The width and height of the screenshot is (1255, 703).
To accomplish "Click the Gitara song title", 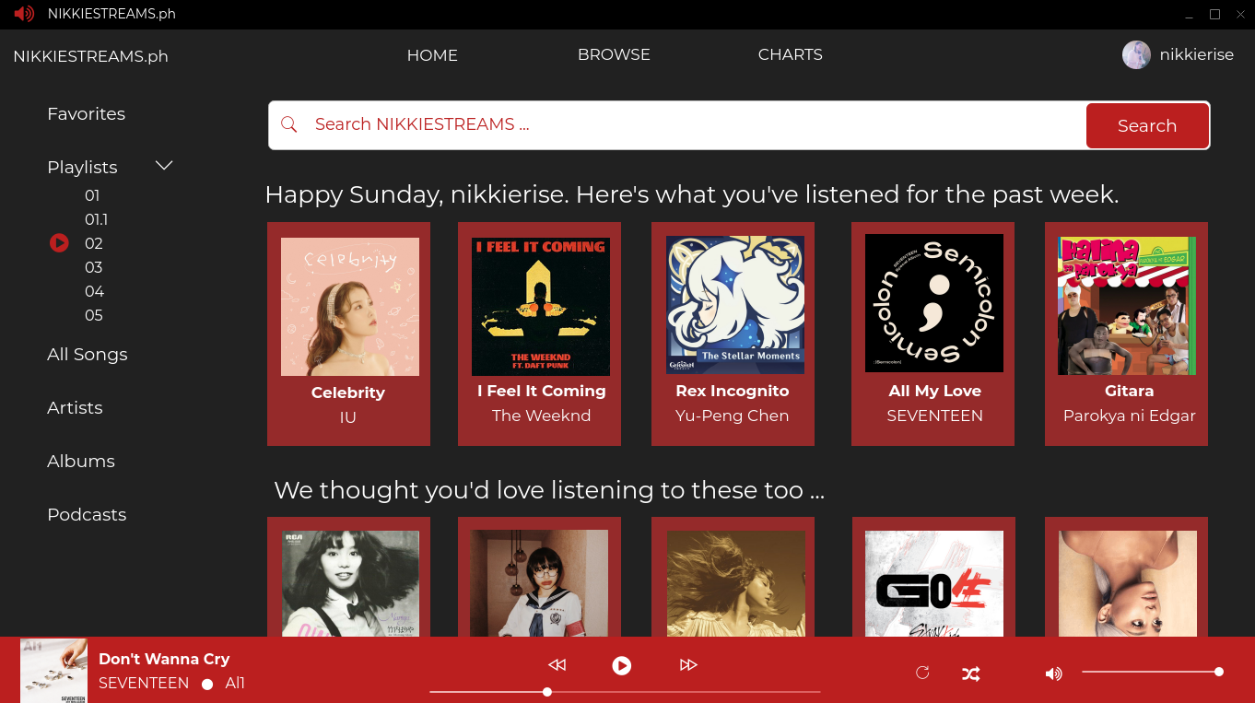I will point(1130,391).
